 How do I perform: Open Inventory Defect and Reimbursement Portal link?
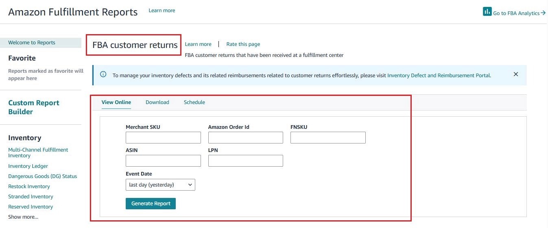439,75
